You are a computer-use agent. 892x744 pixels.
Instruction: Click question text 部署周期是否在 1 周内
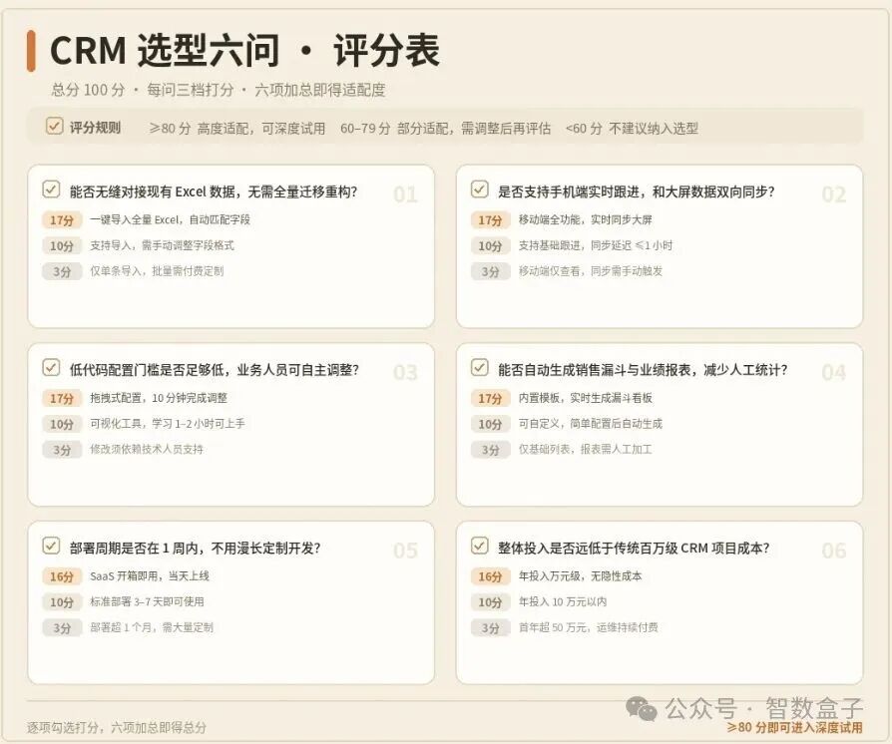195,548
